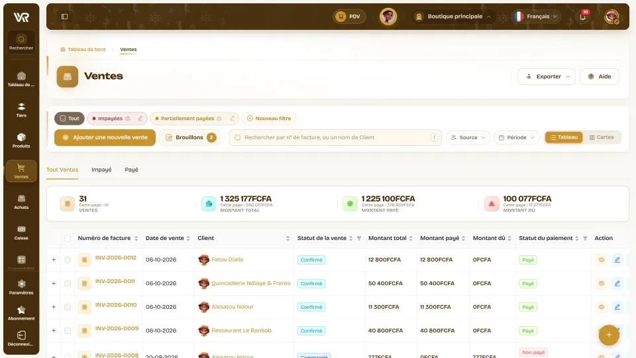This screenshot has width=636, height=358.
Task: Open the Source dropdown filter
Action: tap(468, 138)
